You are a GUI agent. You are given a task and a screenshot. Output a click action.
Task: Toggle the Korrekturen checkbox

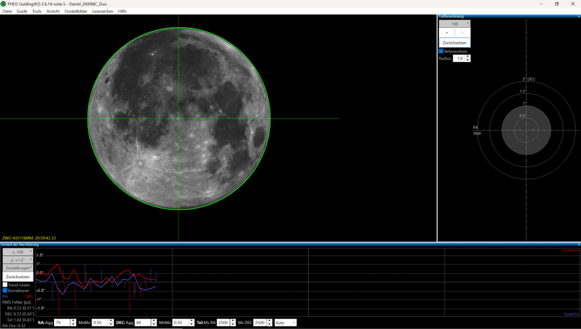(5, 290)
